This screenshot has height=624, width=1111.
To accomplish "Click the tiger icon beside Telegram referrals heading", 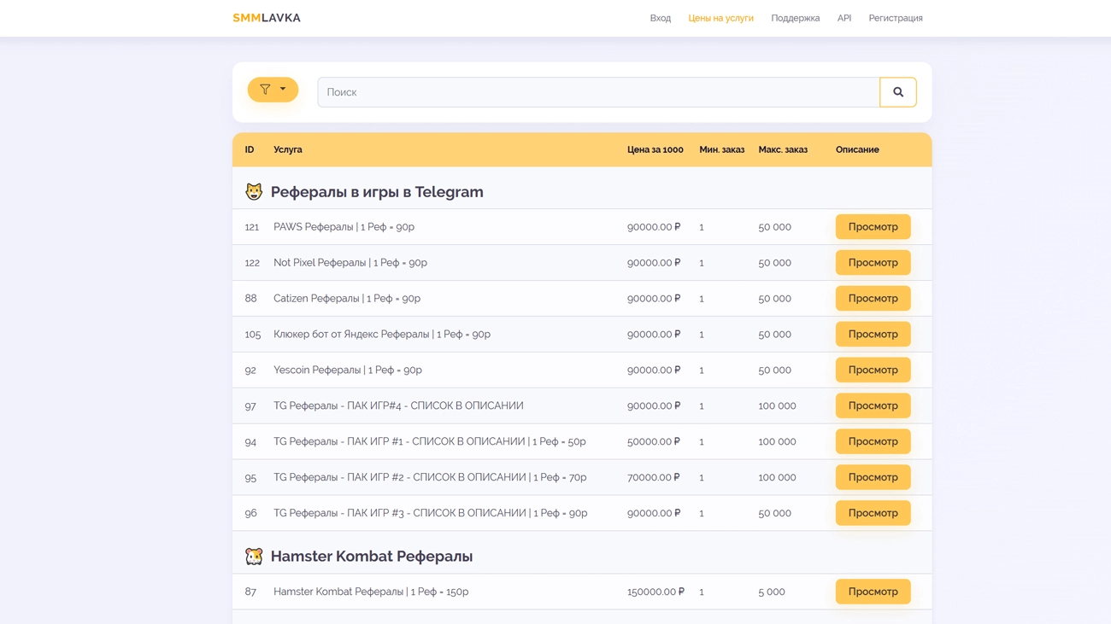I will pos(254,192).
